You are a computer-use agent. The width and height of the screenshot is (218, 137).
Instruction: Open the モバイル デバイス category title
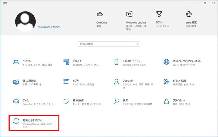[x=132, y=61]
